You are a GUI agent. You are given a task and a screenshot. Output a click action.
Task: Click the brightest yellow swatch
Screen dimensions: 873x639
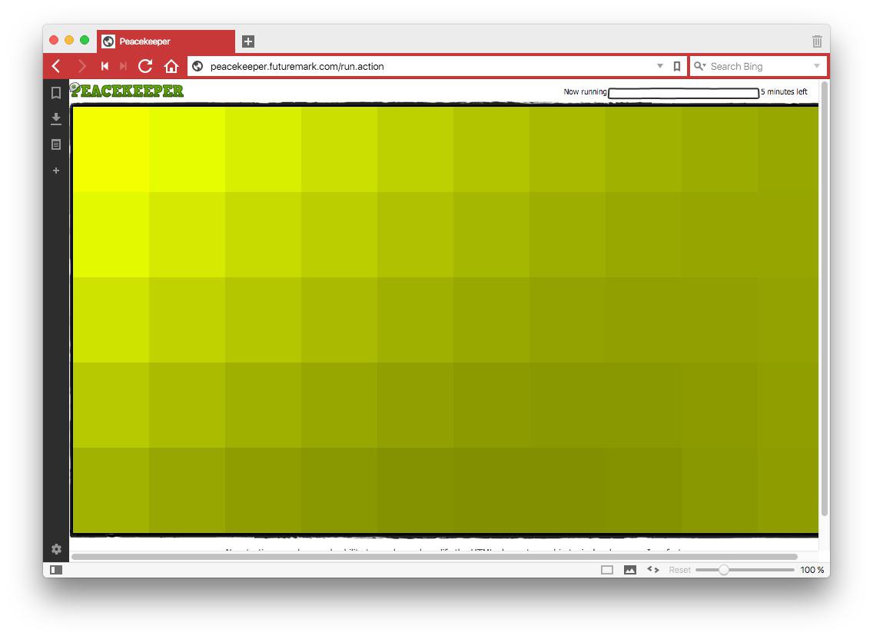point(111,149)
